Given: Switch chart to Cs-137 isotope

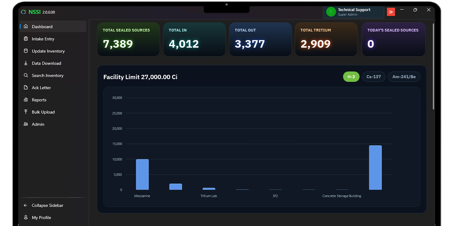Looking at the screenshot, I should (374, 77).
